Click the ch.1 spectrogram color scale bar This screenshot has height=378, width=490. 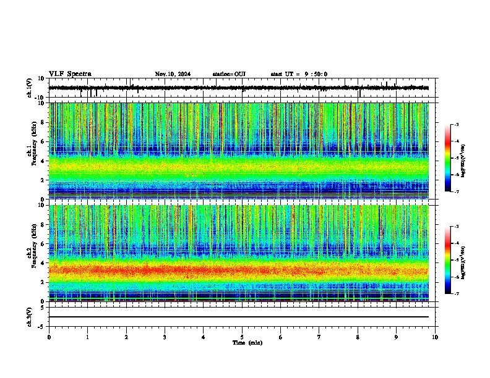click(447, 158)
